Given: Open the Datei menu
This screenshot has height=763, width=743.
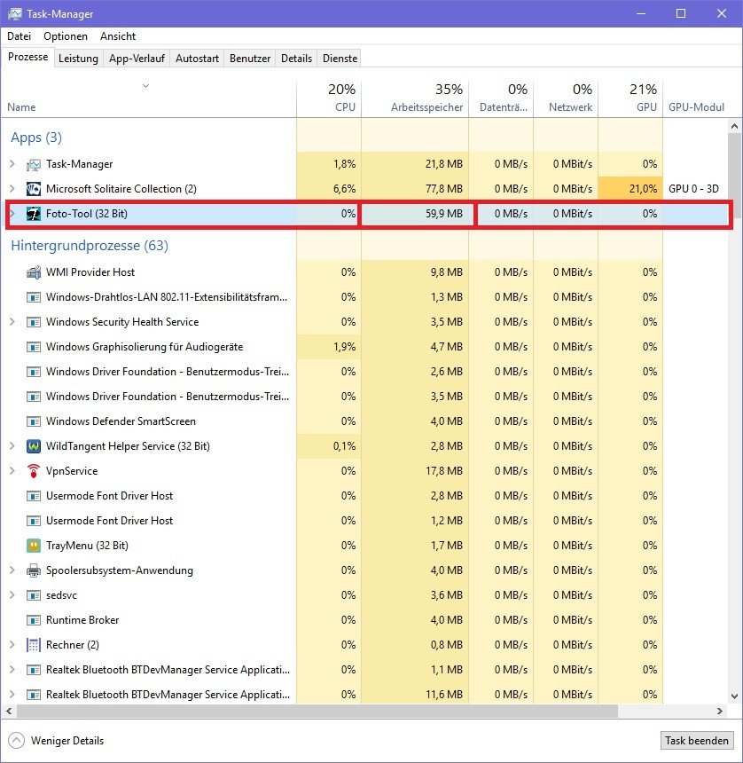Looking at the screenshot, I should (x=19, y=36).
